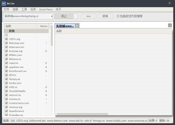Image resolution: width=175 pixels, height=125 pixels.
Task: Click the 所有 button in toolbar
Action: click(105, 16)
